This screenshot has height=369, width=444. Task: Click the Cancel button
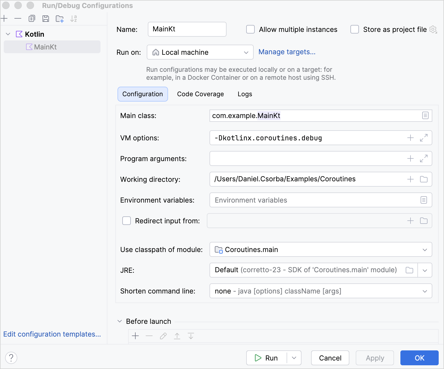click(330, 358)
